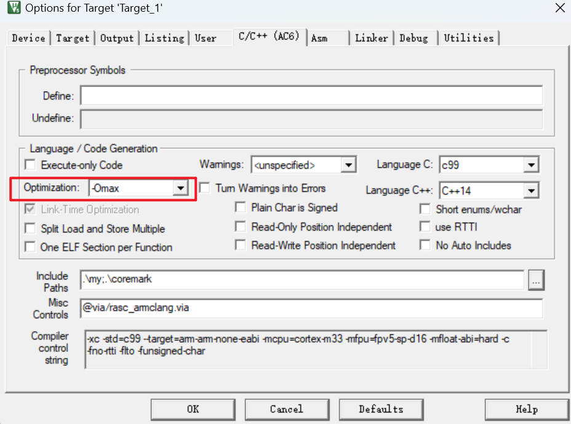This screenshot has height=424, width=571.
Task: Enable Plain Char is Signed
Action: [x=241, y=207]
